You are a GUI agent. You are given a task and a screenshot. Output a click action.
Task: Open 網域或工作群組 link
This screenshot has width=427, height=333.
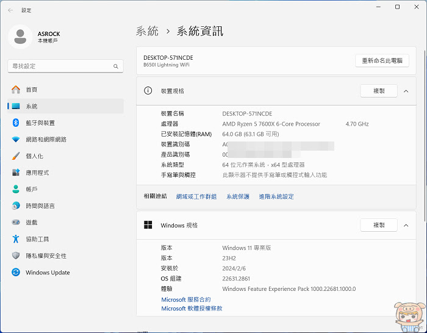196,196
